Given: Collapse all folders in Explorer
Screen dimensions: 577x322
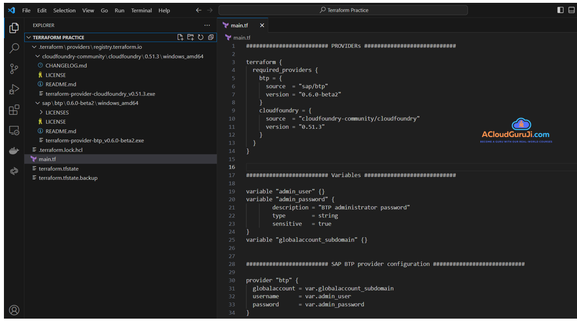Looking at the screenshot, I should point(210,38).
